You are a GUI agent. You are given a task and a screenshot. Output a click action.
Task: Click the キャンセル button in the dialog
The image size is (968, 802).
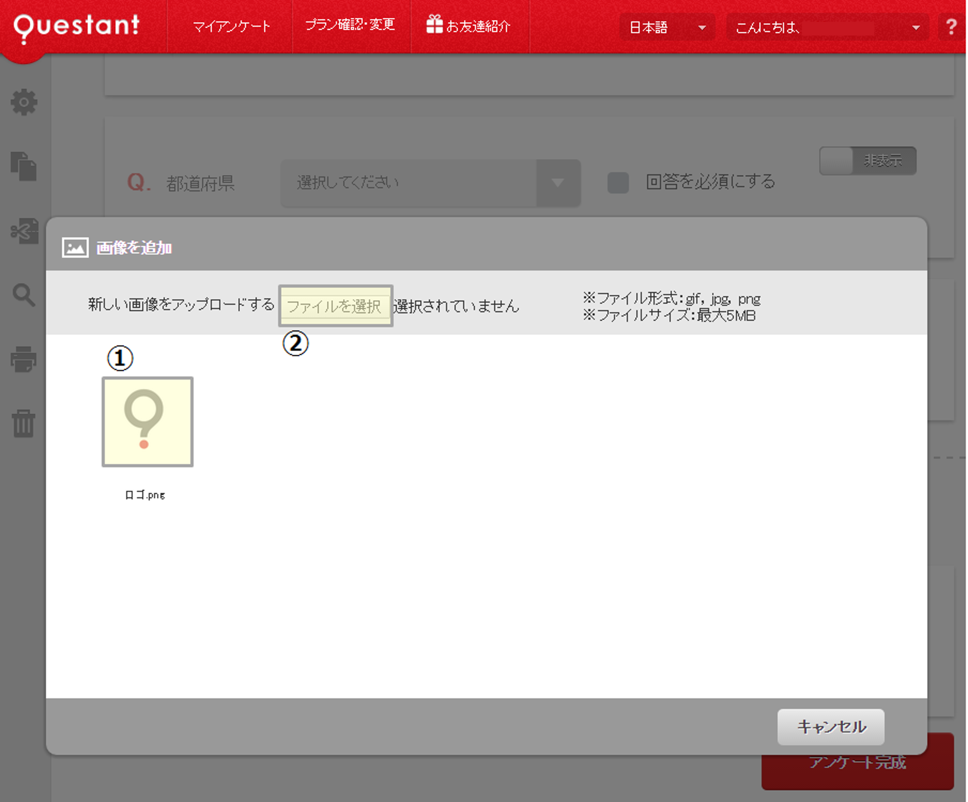[830, 727]
